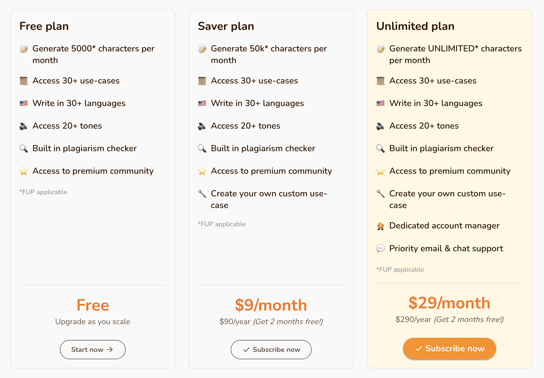Viewport: 544px width, 378px height.
Task: Click the star icon for premium community in Unlimited plan
Action: 381,171
